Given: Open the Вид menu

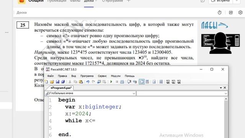Looking at the screenshot, I should (73, 76).
